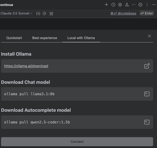The height and width of the screenshot is (148, 157).
Task: Click the 'ollama pull qwen2.5-coder:1.5b' command text
Action: coord(37,122)
